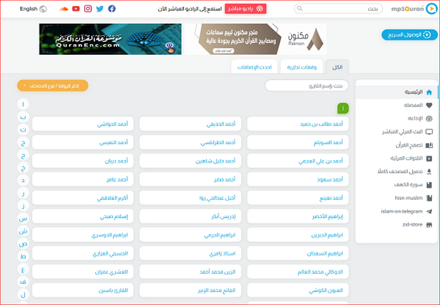Open the Facebook social icon
The height and width of the screenshot is (305, 440).
point(111,9)
